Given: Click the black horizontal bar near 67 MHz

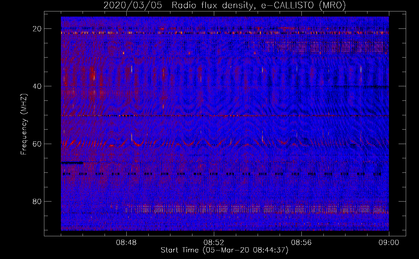Looking at the screenshot, I should pyautogui.click(x=72, y=163).
